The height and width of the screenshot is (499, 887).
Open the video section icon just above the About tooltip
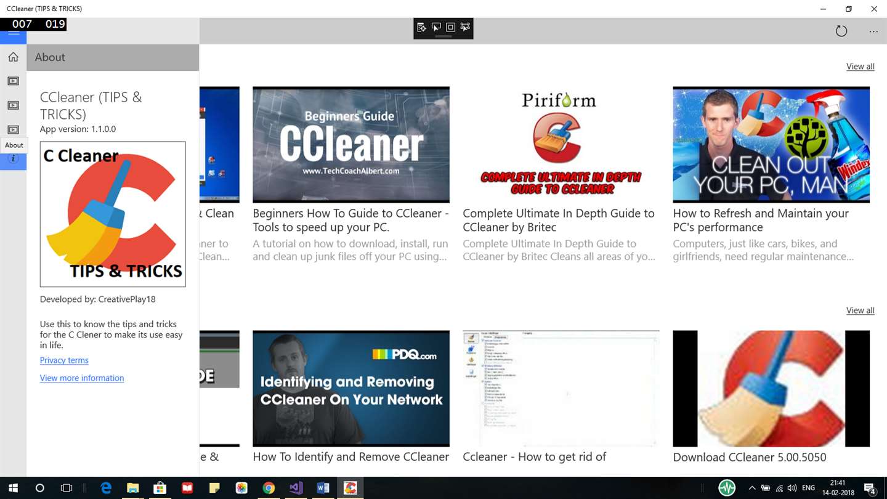pos(13,129)
